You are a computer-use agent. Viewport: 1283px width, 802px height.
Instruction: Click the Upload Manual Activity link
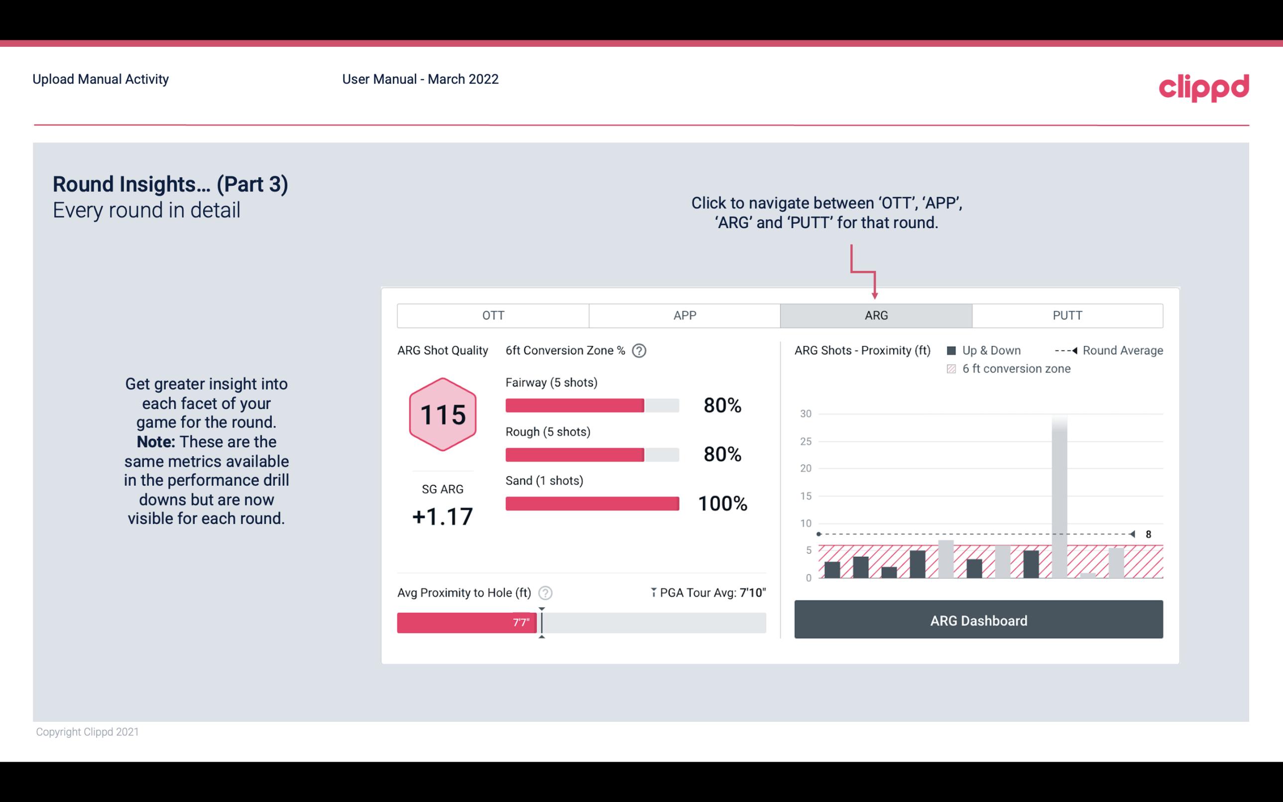(x=100, y=80)
